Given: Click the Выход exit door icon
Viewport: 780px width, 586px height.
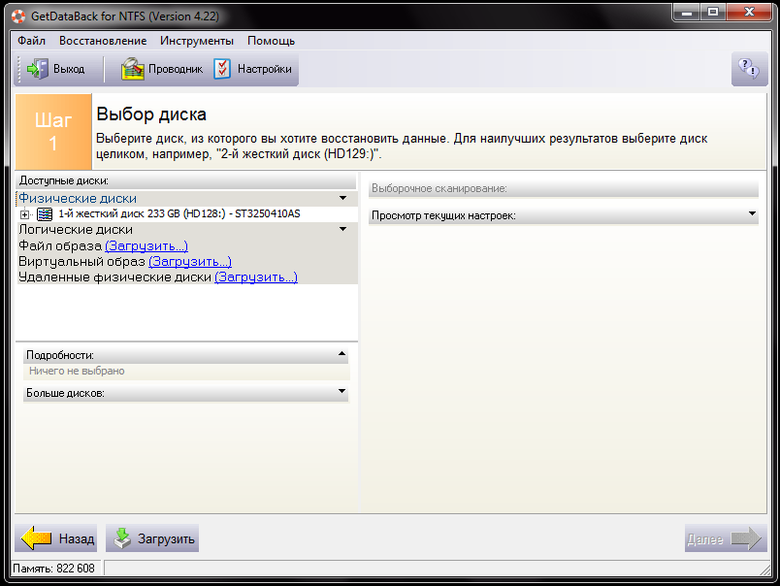Looking at the screenshot, I should tap(38, 69).
